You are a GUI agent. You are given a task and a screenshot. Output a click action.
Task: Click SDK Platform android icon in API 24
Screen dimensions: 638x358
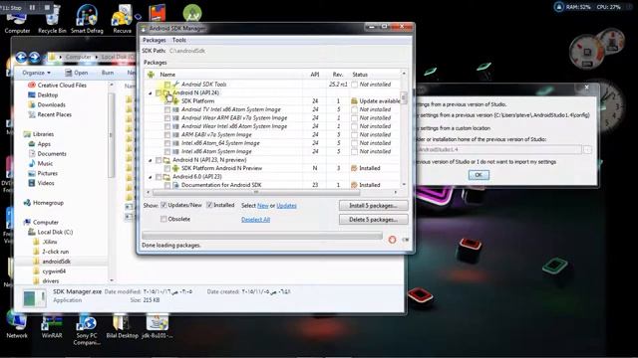tap(175, 100)
